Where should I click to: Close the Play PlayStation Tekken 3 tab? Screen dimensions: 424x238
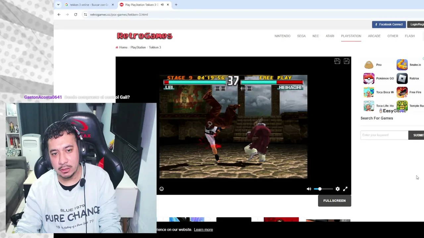(x=168, y=5)
